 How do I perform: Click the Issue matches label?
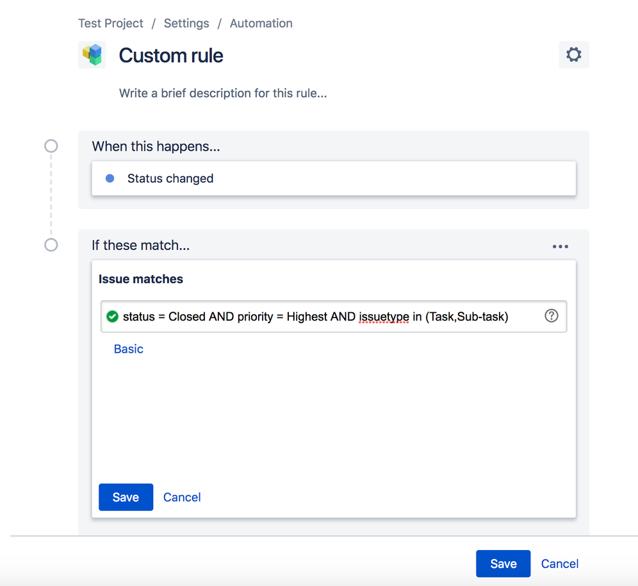click(x=141, y=279)
